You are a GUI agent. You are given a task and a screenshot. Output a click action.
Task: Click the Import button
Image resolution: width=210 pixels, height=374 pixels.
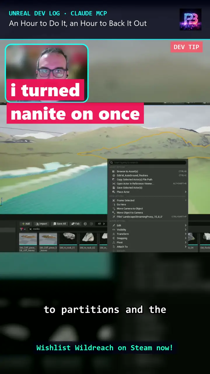click(x=42, y=224)
